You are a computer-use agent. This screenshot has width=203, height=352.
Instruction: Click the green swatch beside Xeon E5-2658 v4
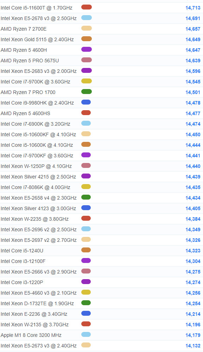(x=86, y=197)
